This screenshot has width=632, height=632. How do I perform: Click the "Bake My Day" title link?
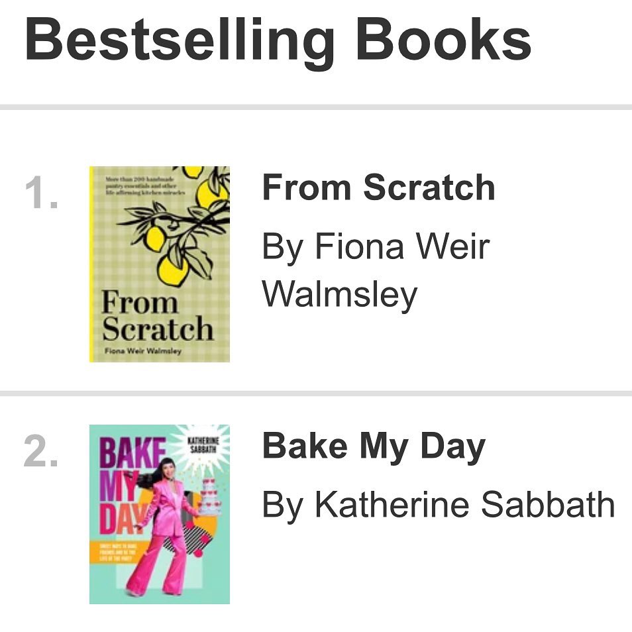[374, 447]
